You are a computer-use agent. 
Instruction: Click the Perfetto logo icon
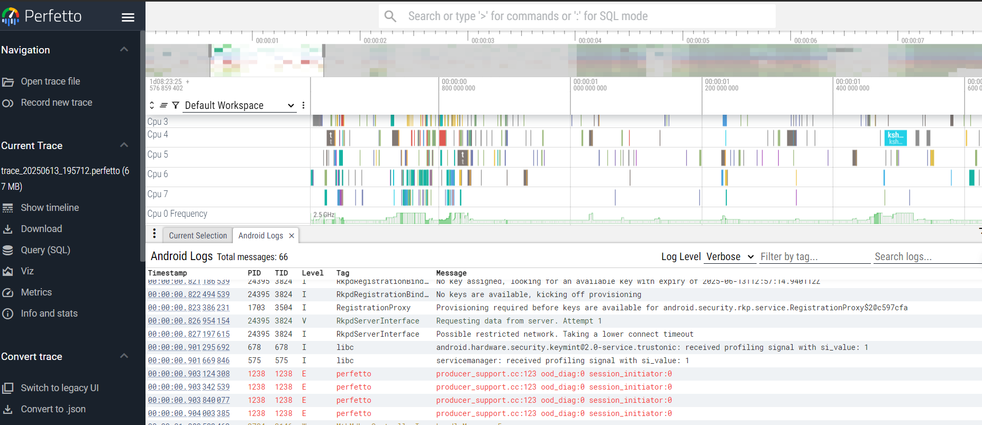tap(11, 16)
